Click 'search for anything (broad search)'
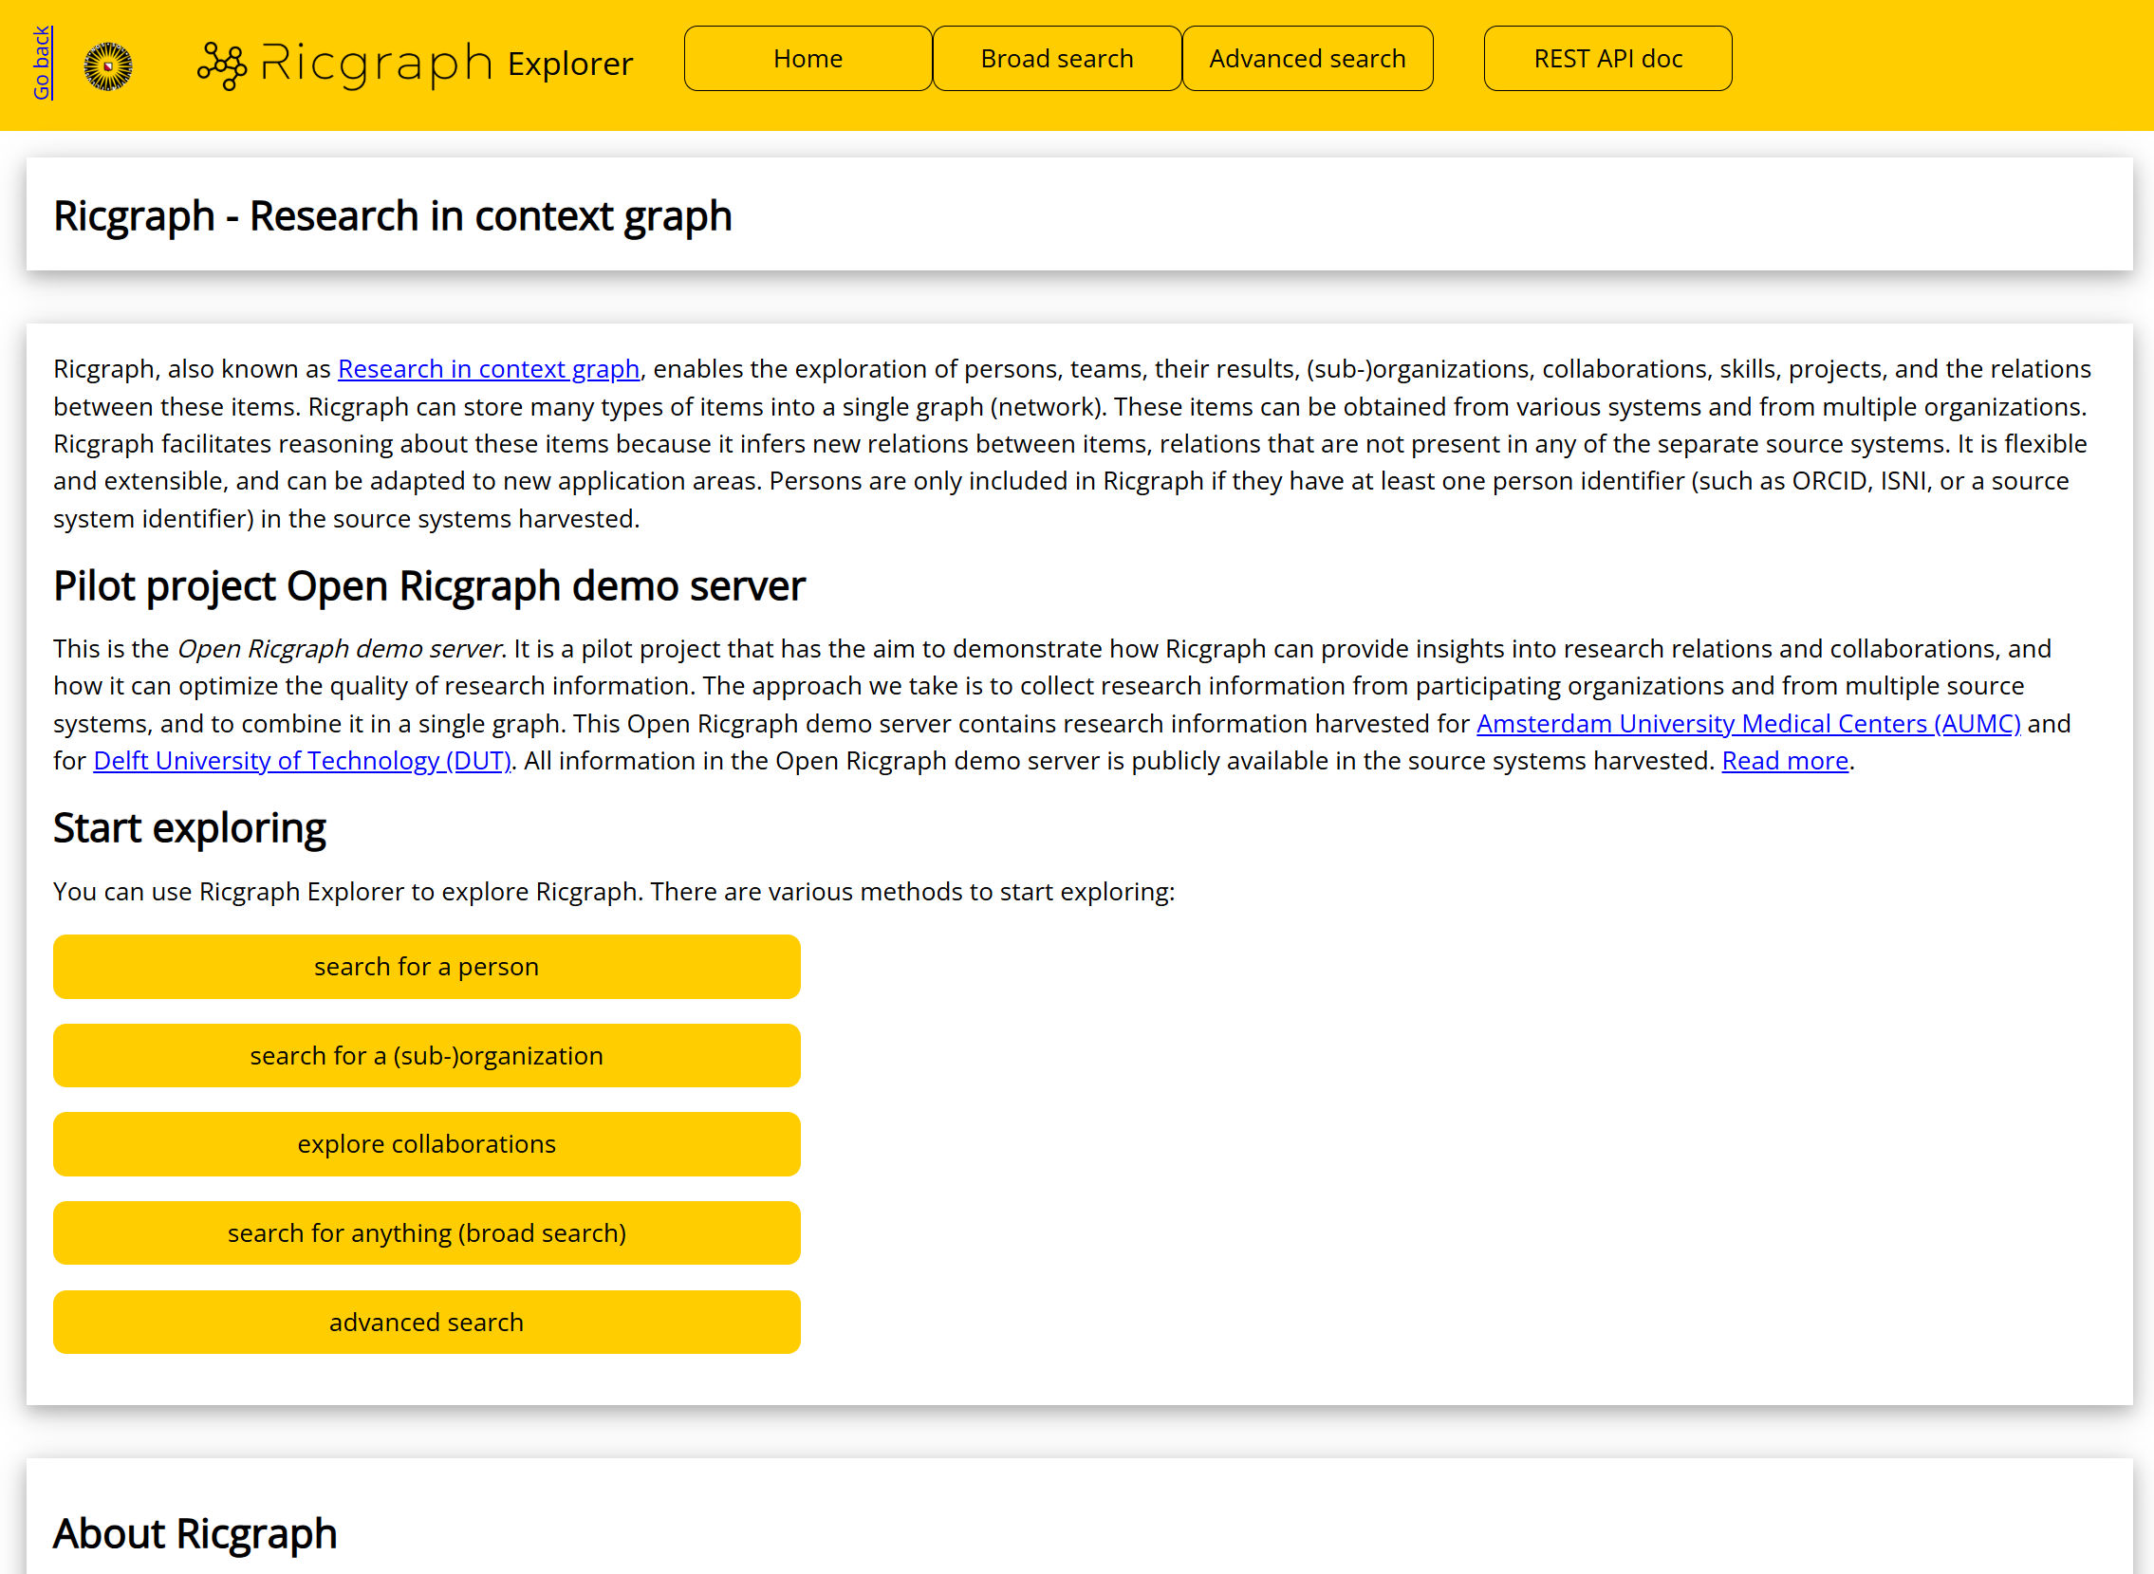 [426, 1231]
